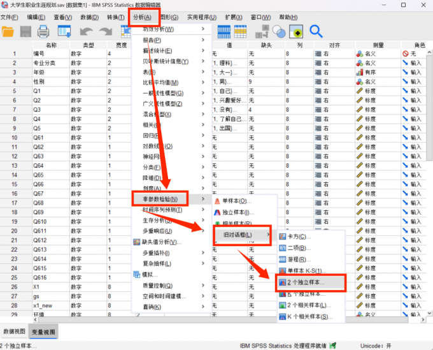Expand 复杂抽样(L) submenu
This screenshot has width=433, height=350.
(x=171, y=264)
